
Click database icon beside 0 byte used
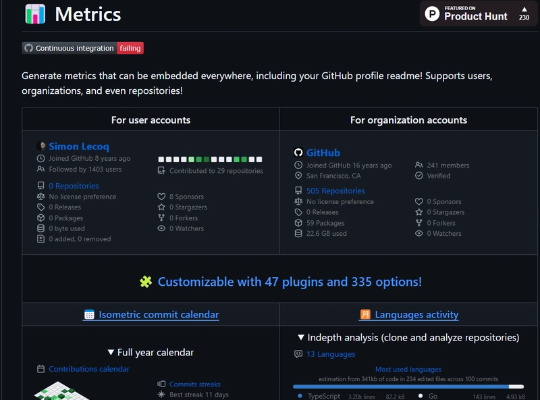[x=40, y=228]
